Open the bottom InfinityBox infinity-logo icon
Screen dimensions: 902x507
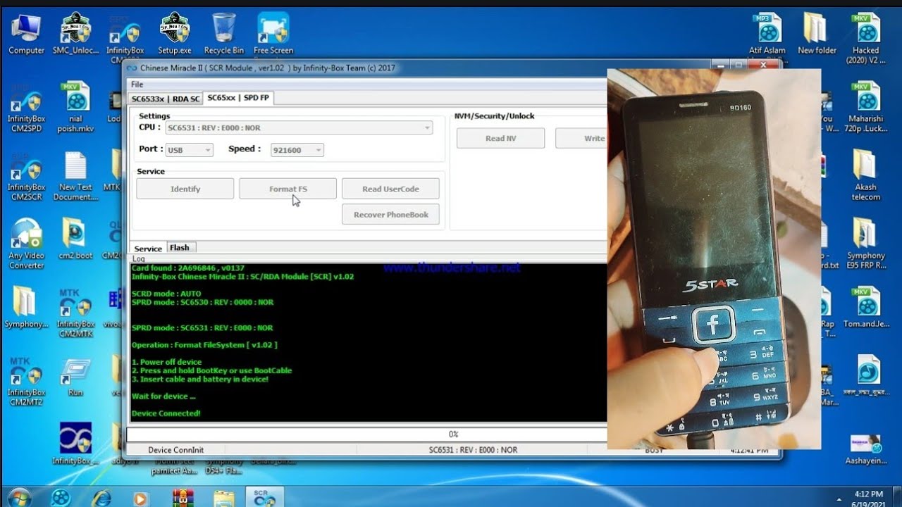[75, 444]
